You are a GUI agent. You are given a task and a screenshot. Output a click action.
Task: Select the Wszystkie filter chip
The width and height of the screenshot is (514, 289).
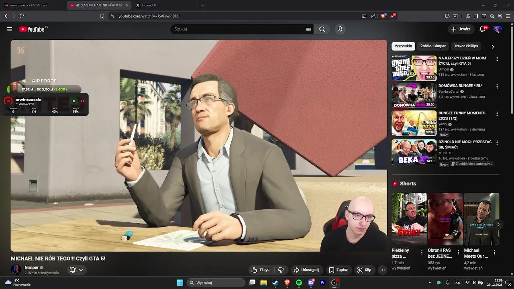[x=403, y=46]
